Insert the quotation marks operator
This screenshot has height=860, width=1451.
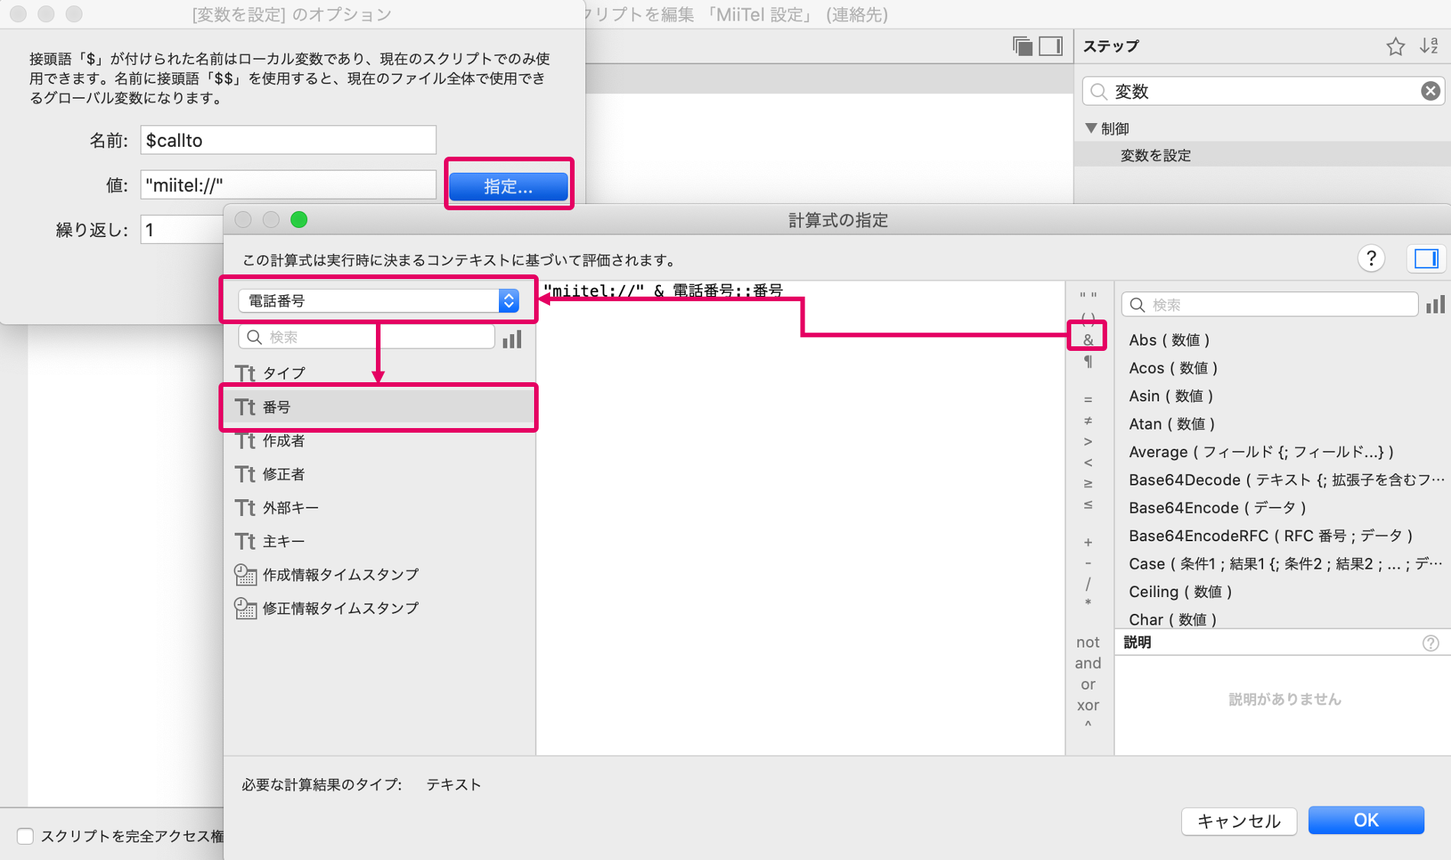tap(1088, 295)
